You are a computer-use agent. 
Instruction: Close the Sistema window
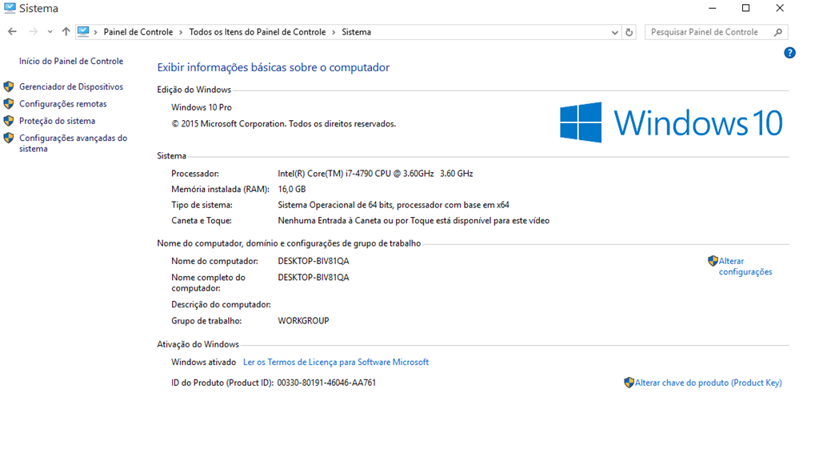click(x=780, y=8)
